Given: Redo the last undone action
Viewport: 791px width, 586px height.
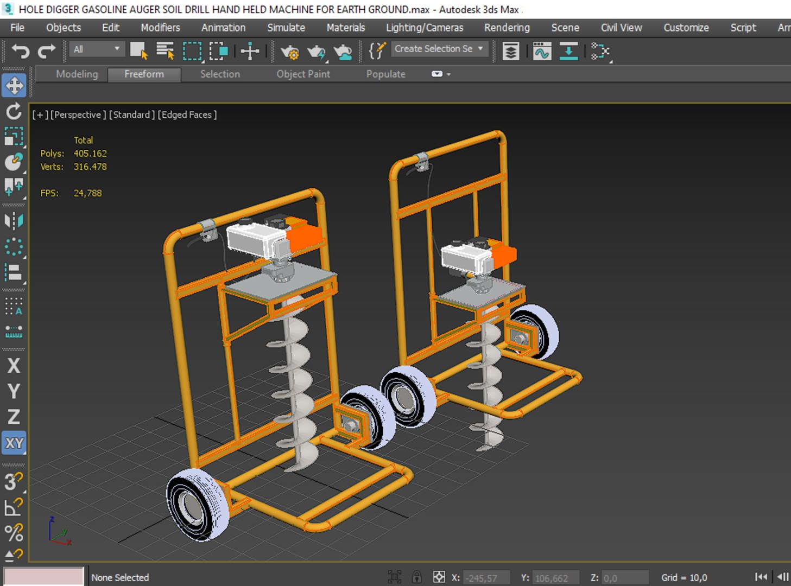Looking at the screenshot, I should click(47, 51).
